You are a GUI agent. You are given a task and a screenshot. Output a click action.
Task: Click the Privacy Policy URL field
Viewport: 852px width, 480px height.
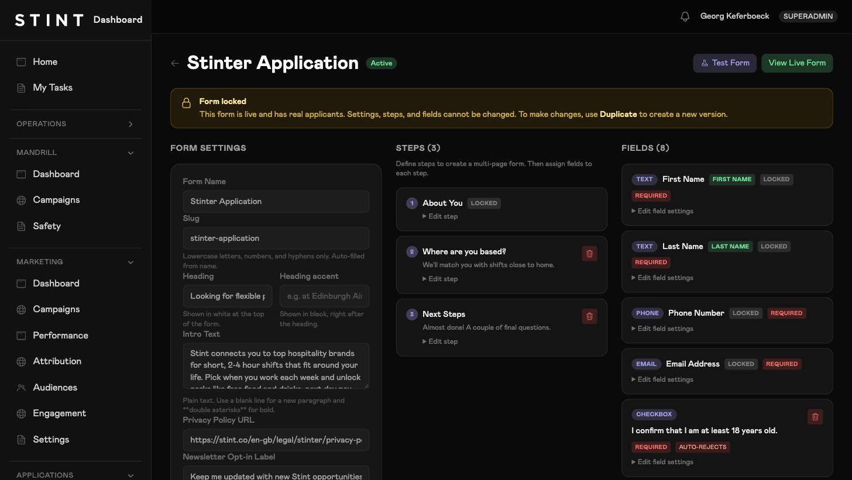[276, 440]
